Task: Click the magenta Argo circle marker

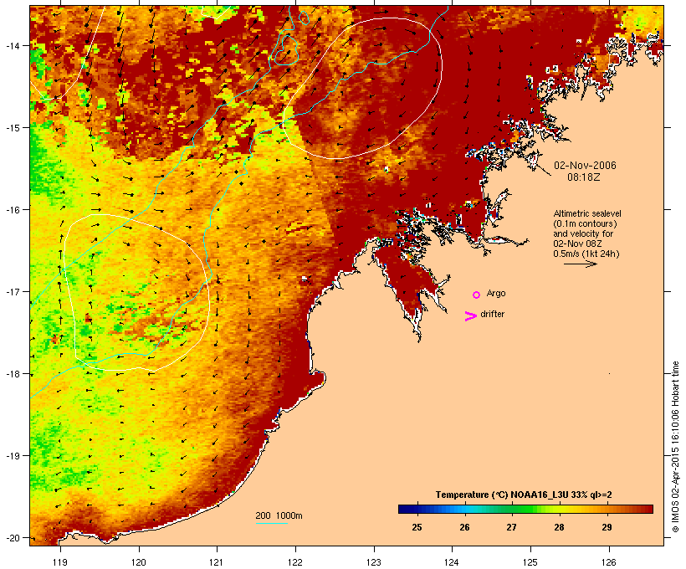Action: point(477,295)
